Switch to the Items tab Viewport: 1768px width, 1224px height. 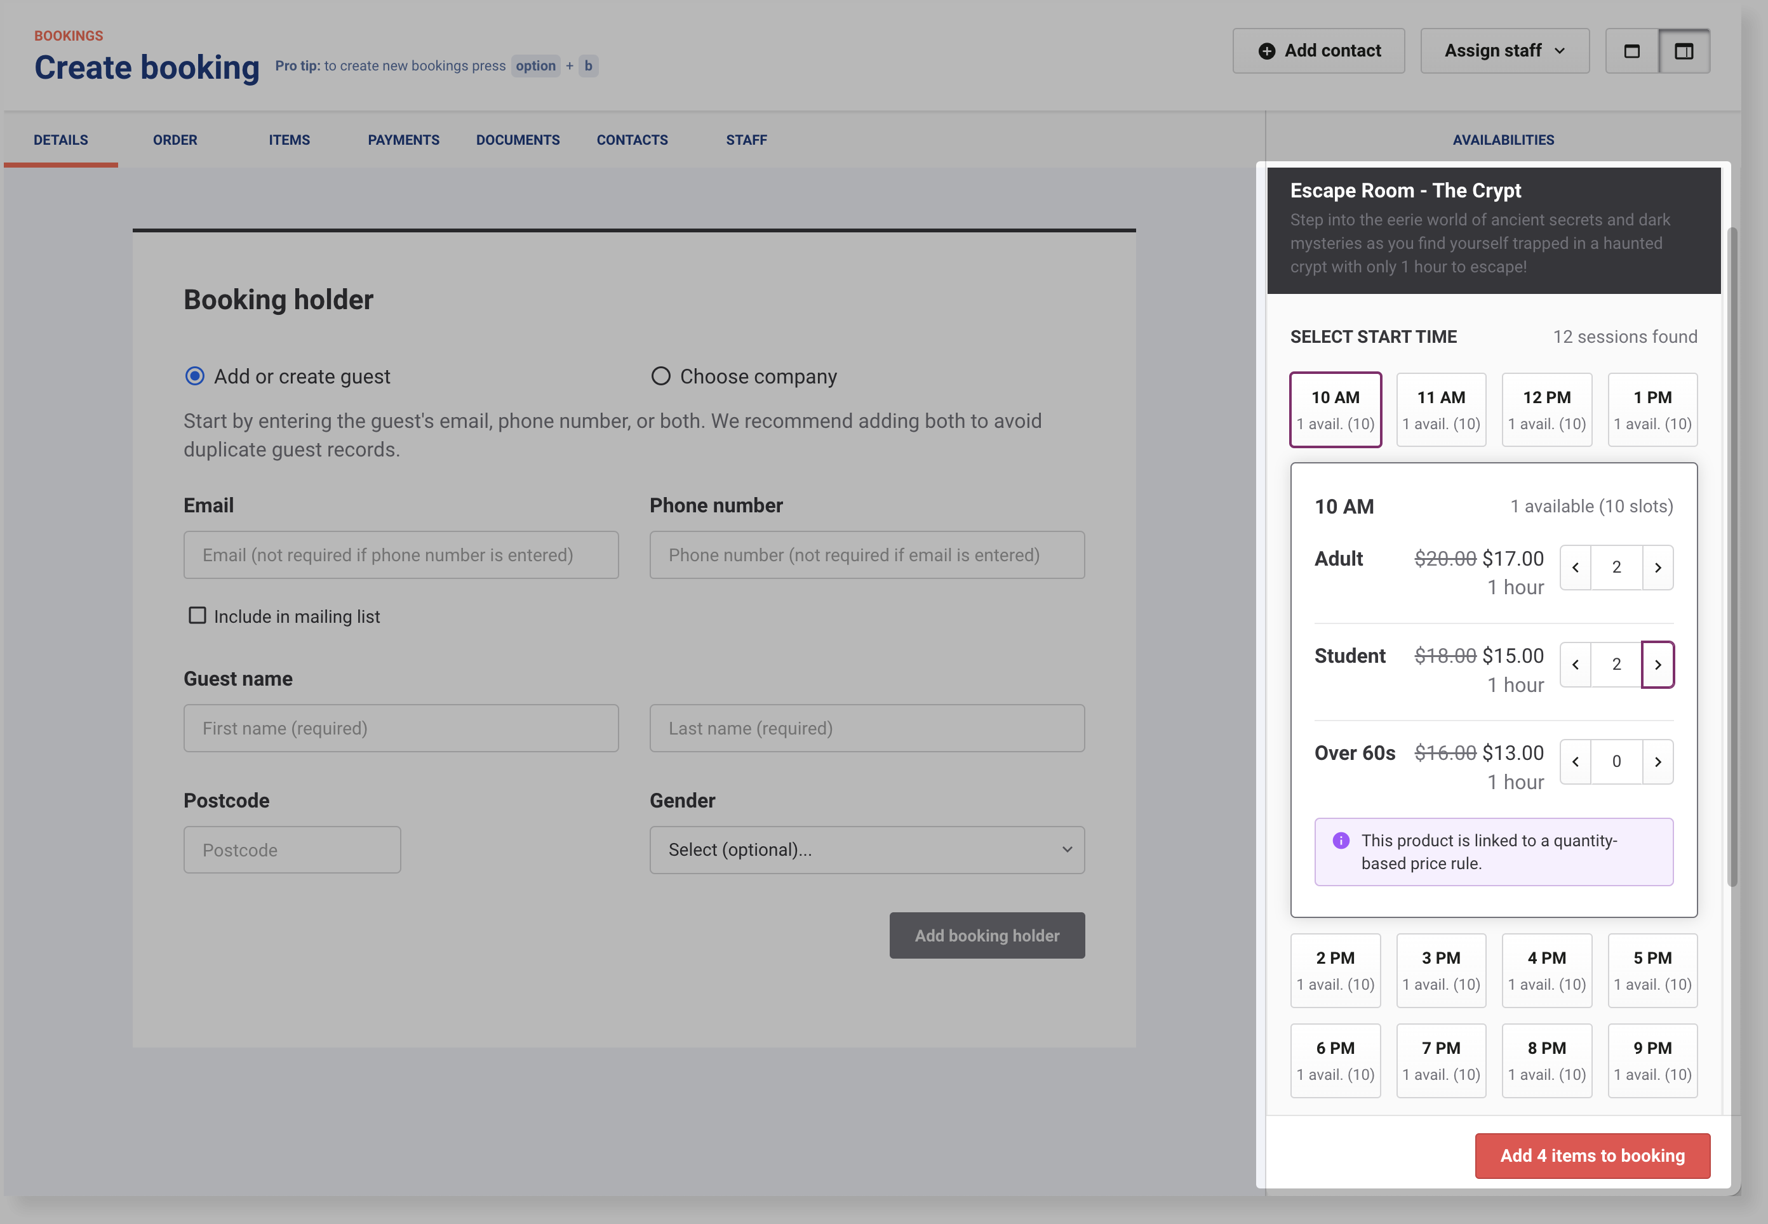click(x=289, y=140)
